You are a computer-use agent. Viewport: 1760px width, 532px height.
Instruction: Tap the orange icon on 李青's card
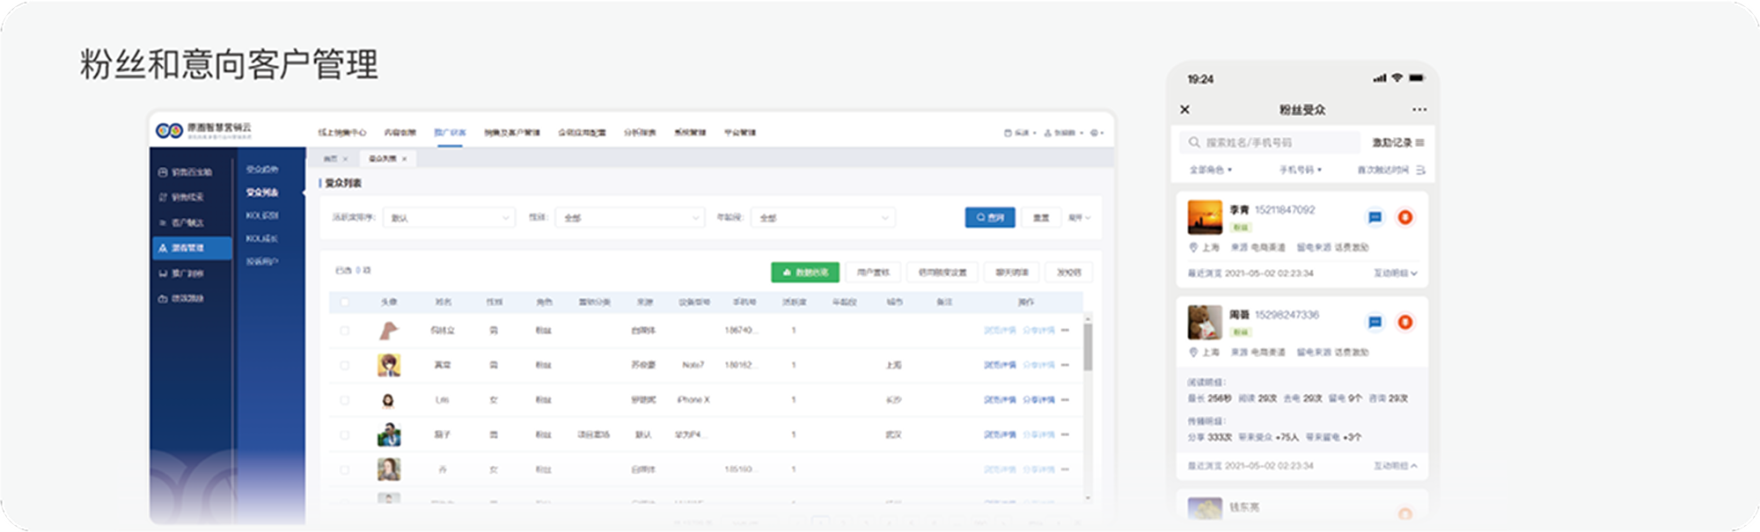pos(1405,217)
